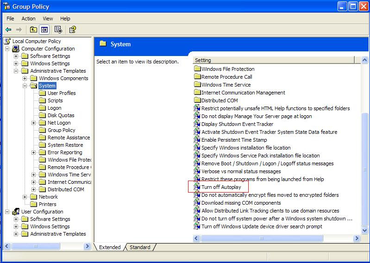Click the Computer Configuration computer icon
The width and height of the screenshot is (370, 263).
pos(16,49)
